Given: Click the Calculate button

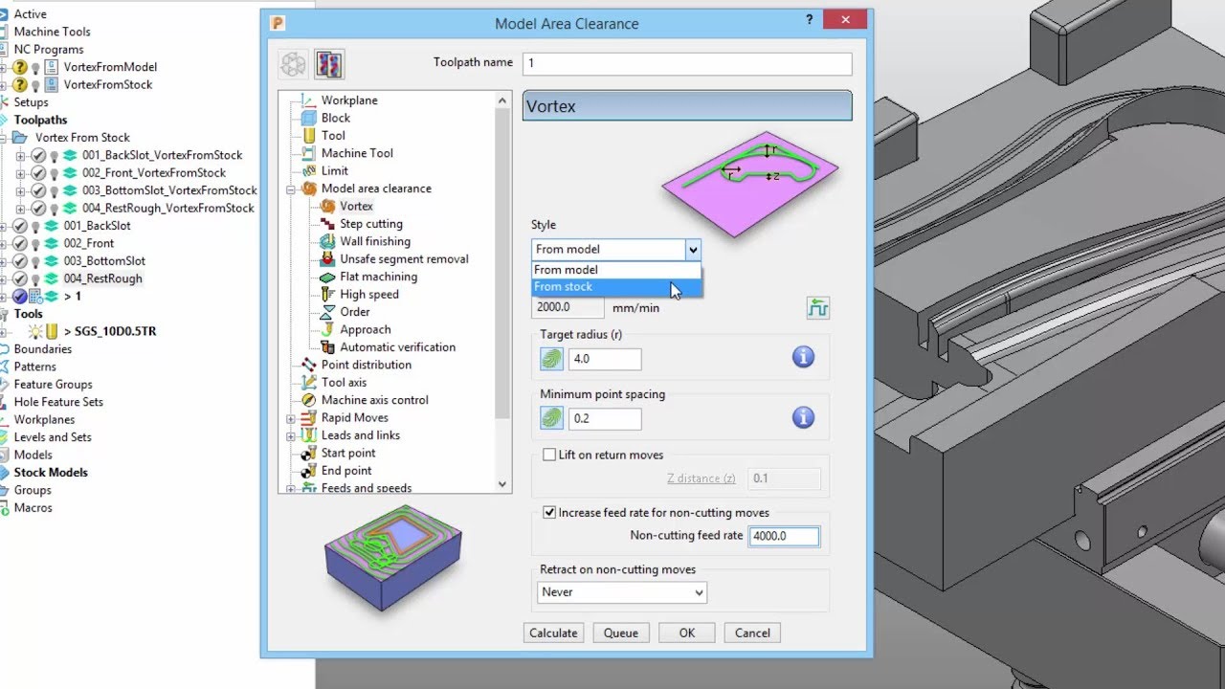Looking at the screenshot, I should click(553, 633).
